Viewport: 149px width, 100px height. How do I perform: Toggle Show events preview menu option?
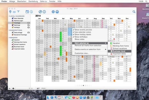[x=90, y=30]
